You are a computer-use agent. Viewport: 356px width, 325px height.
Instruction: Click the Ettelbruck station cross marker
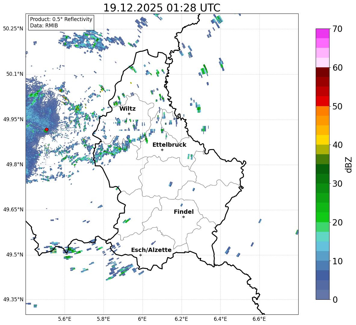pyautogui.click(x=162, y=150)
